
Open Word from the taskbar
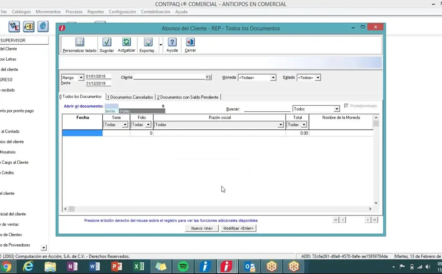tap(94, 266)
